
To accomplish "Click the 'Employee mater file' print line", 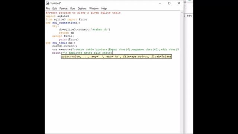I will [82, 53].
